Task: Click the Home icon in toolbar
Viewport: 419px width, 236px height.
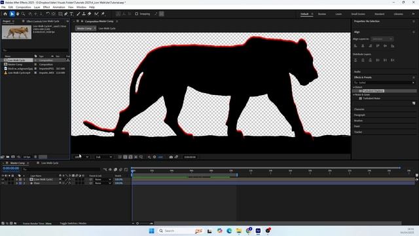Action: point(5,14)
